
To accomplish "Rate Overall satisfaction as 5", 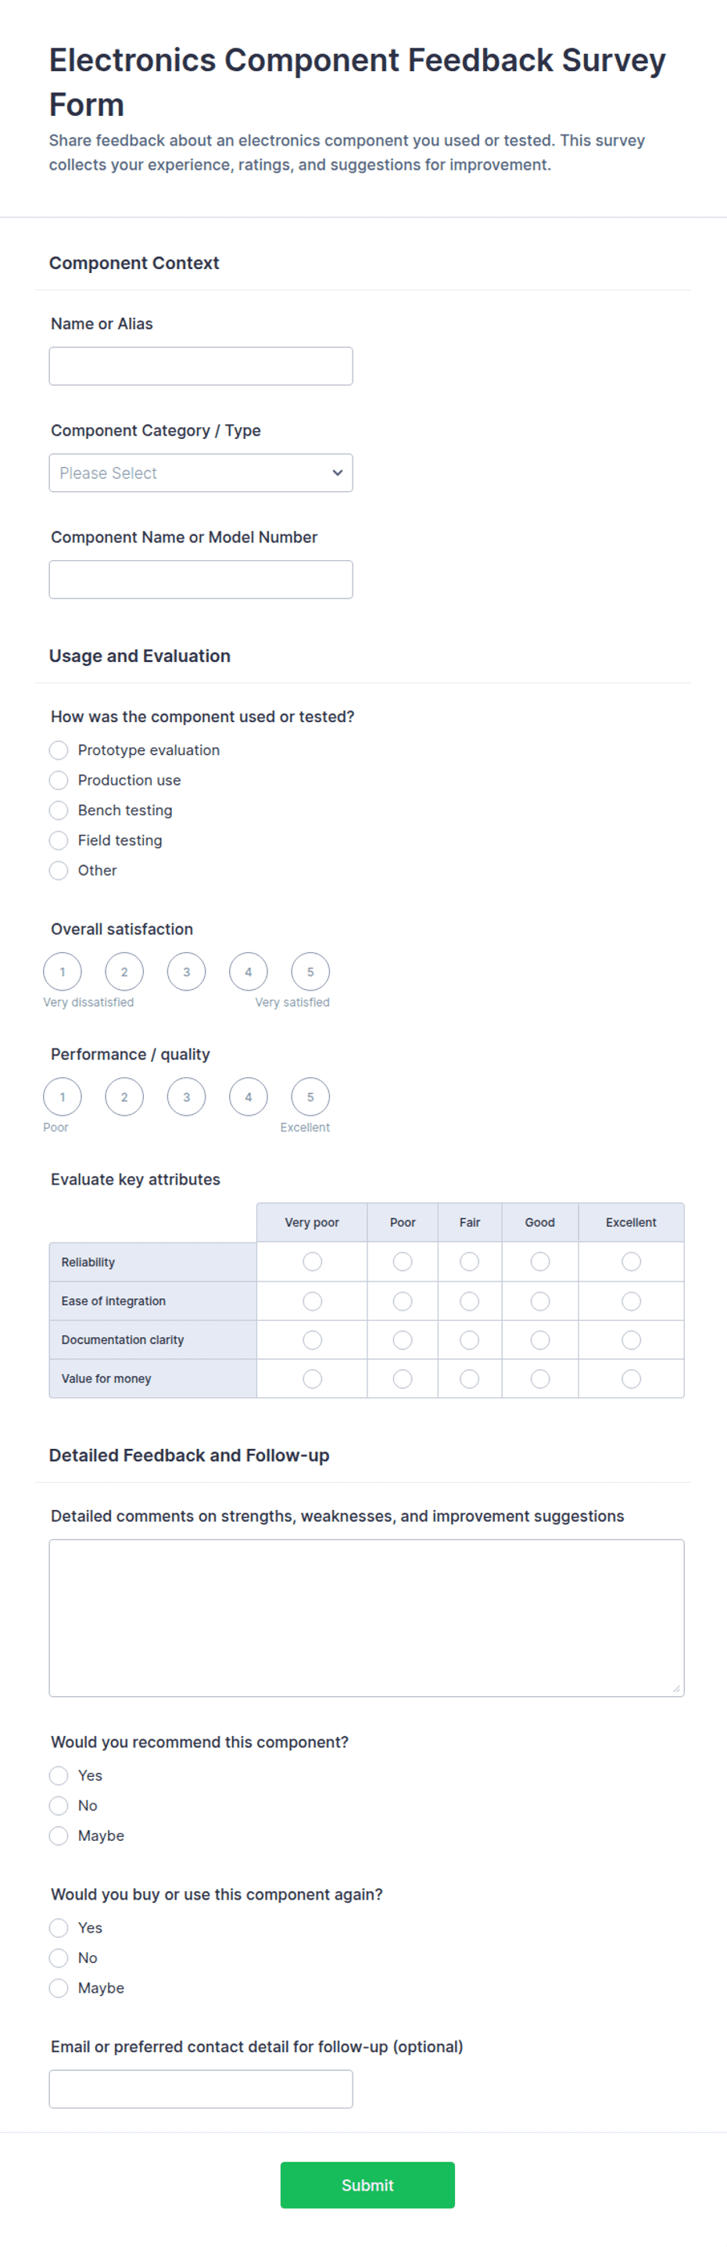I will pyautogui.click(x=310, y=972).
